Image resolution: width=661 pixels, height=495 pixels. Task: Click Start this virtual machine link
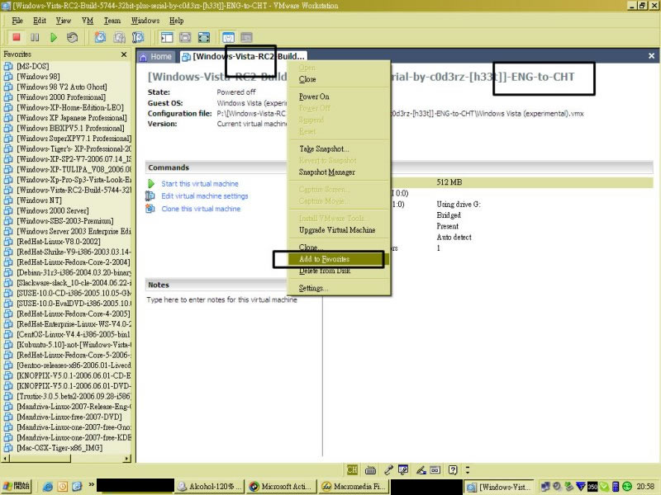click(200, 184)
